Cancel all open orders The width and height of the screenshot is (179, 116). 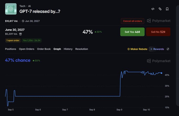132,21
